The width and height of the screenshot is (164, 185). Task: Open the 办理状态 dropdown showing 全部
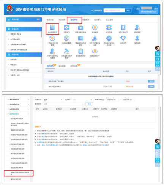click(53, 100)
